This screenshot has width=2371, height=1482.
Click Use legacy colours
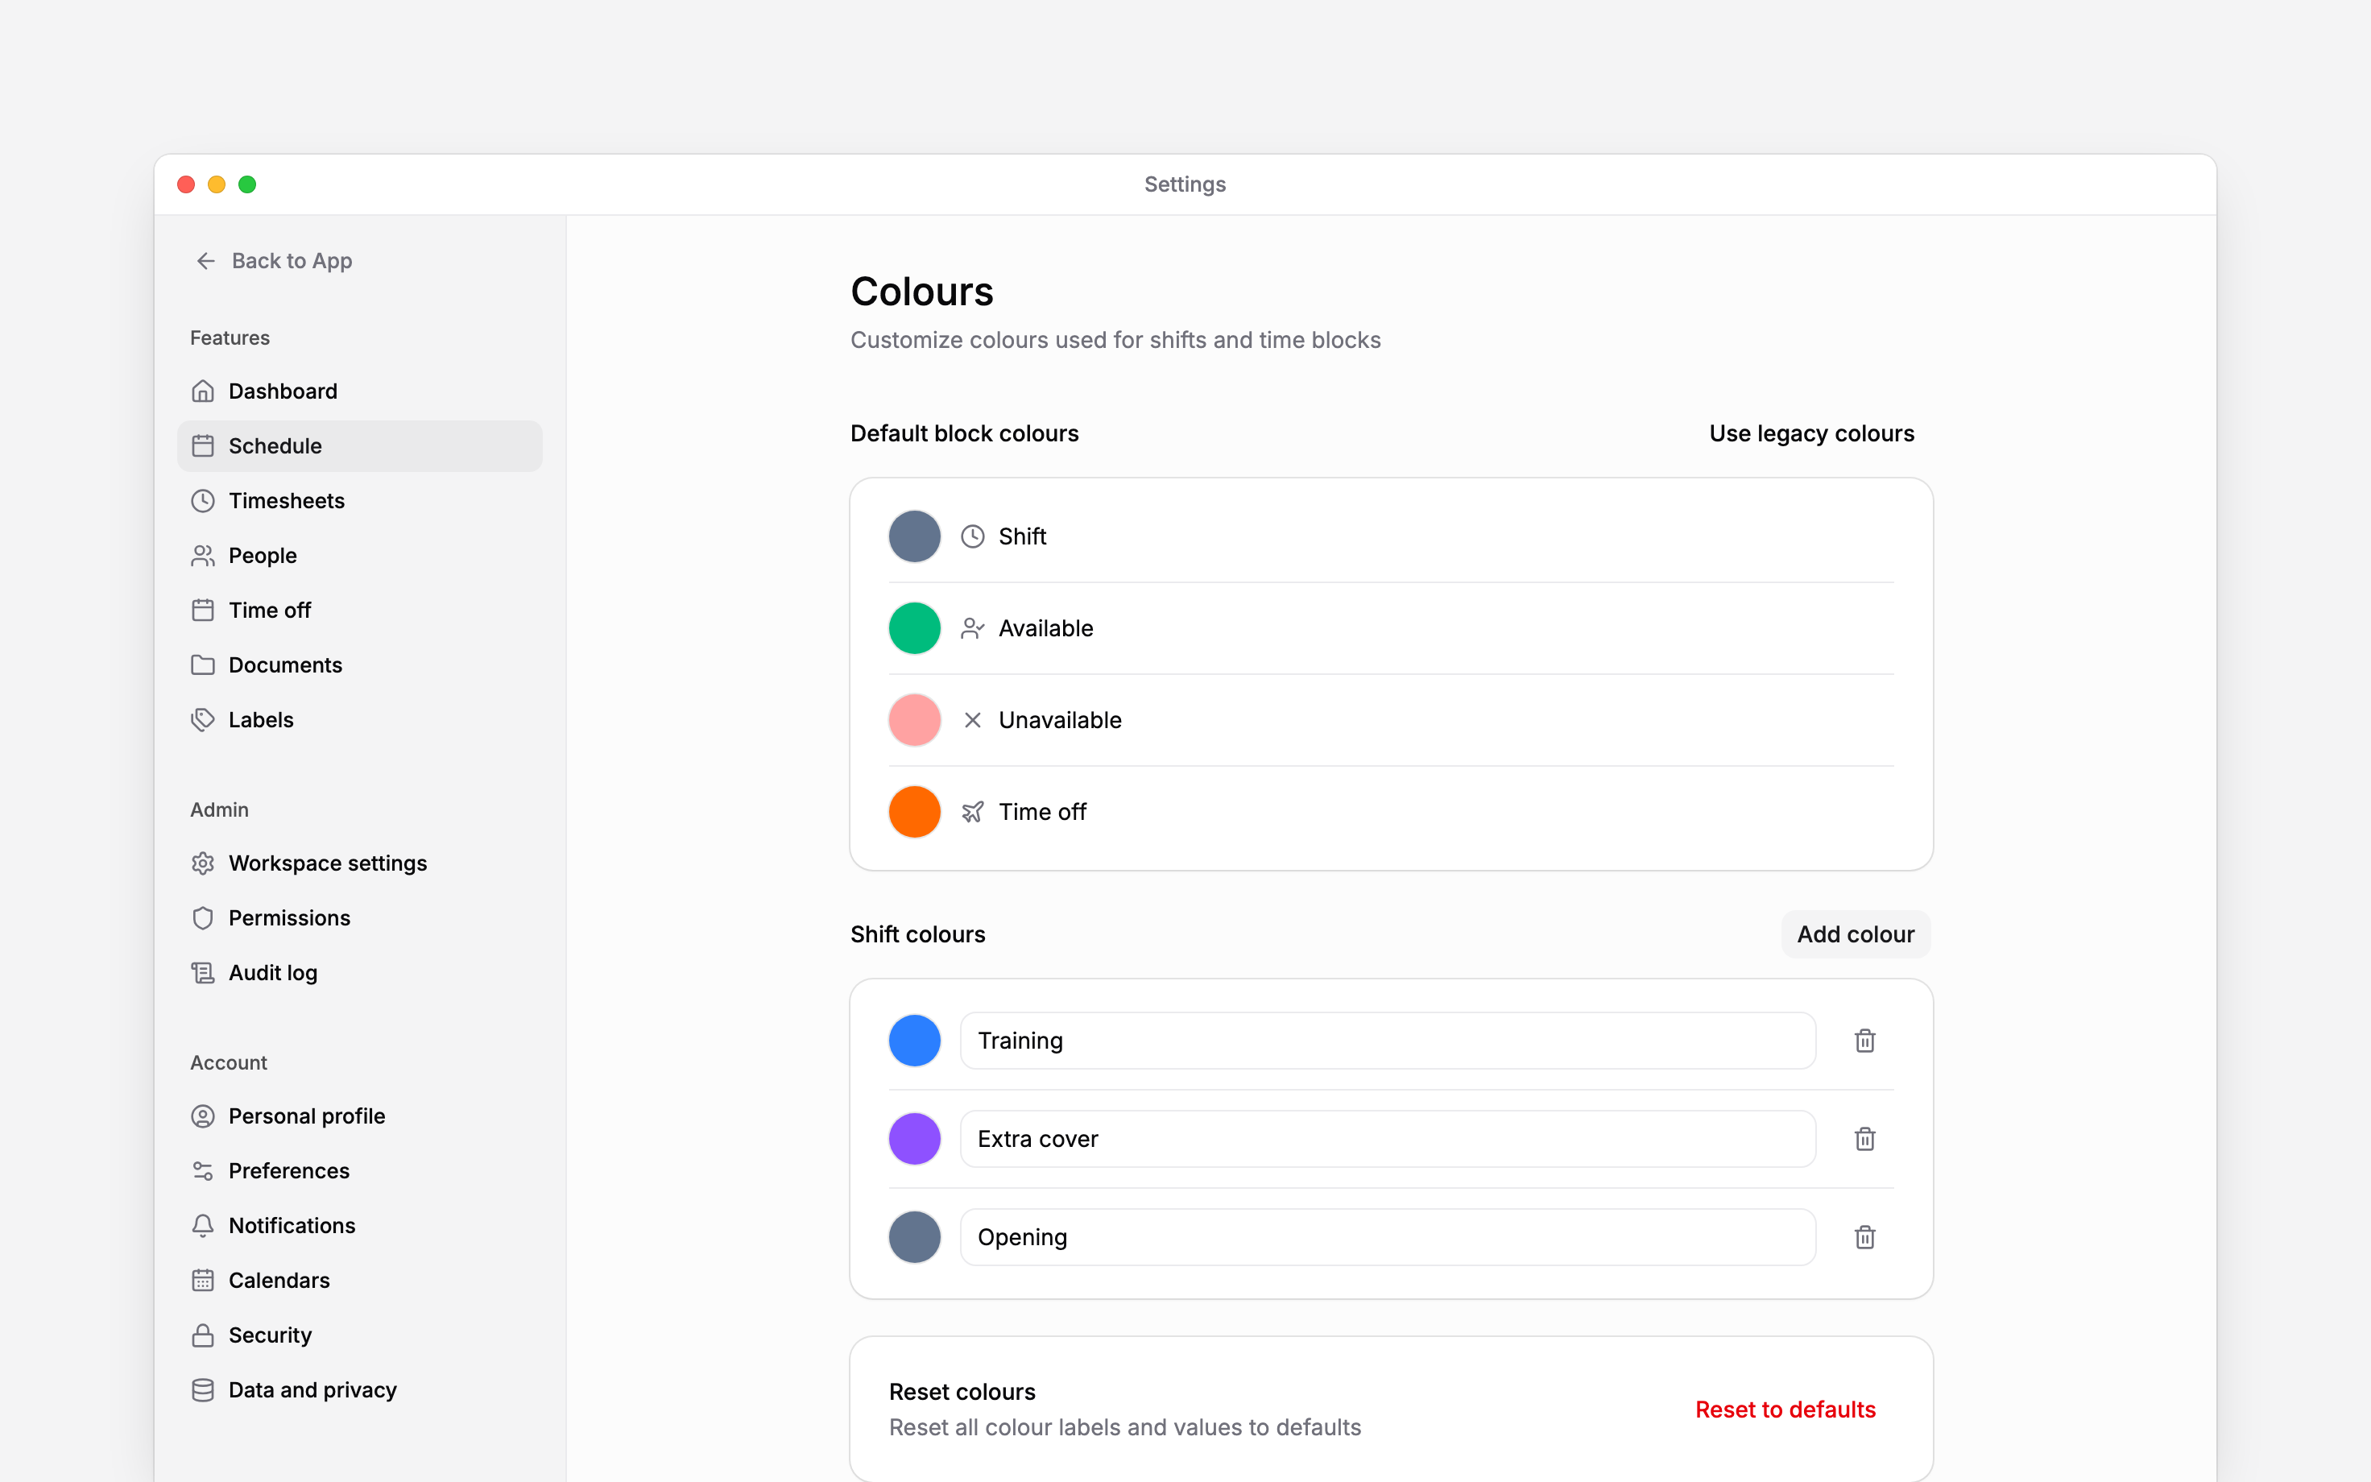tap(1811, 433)
